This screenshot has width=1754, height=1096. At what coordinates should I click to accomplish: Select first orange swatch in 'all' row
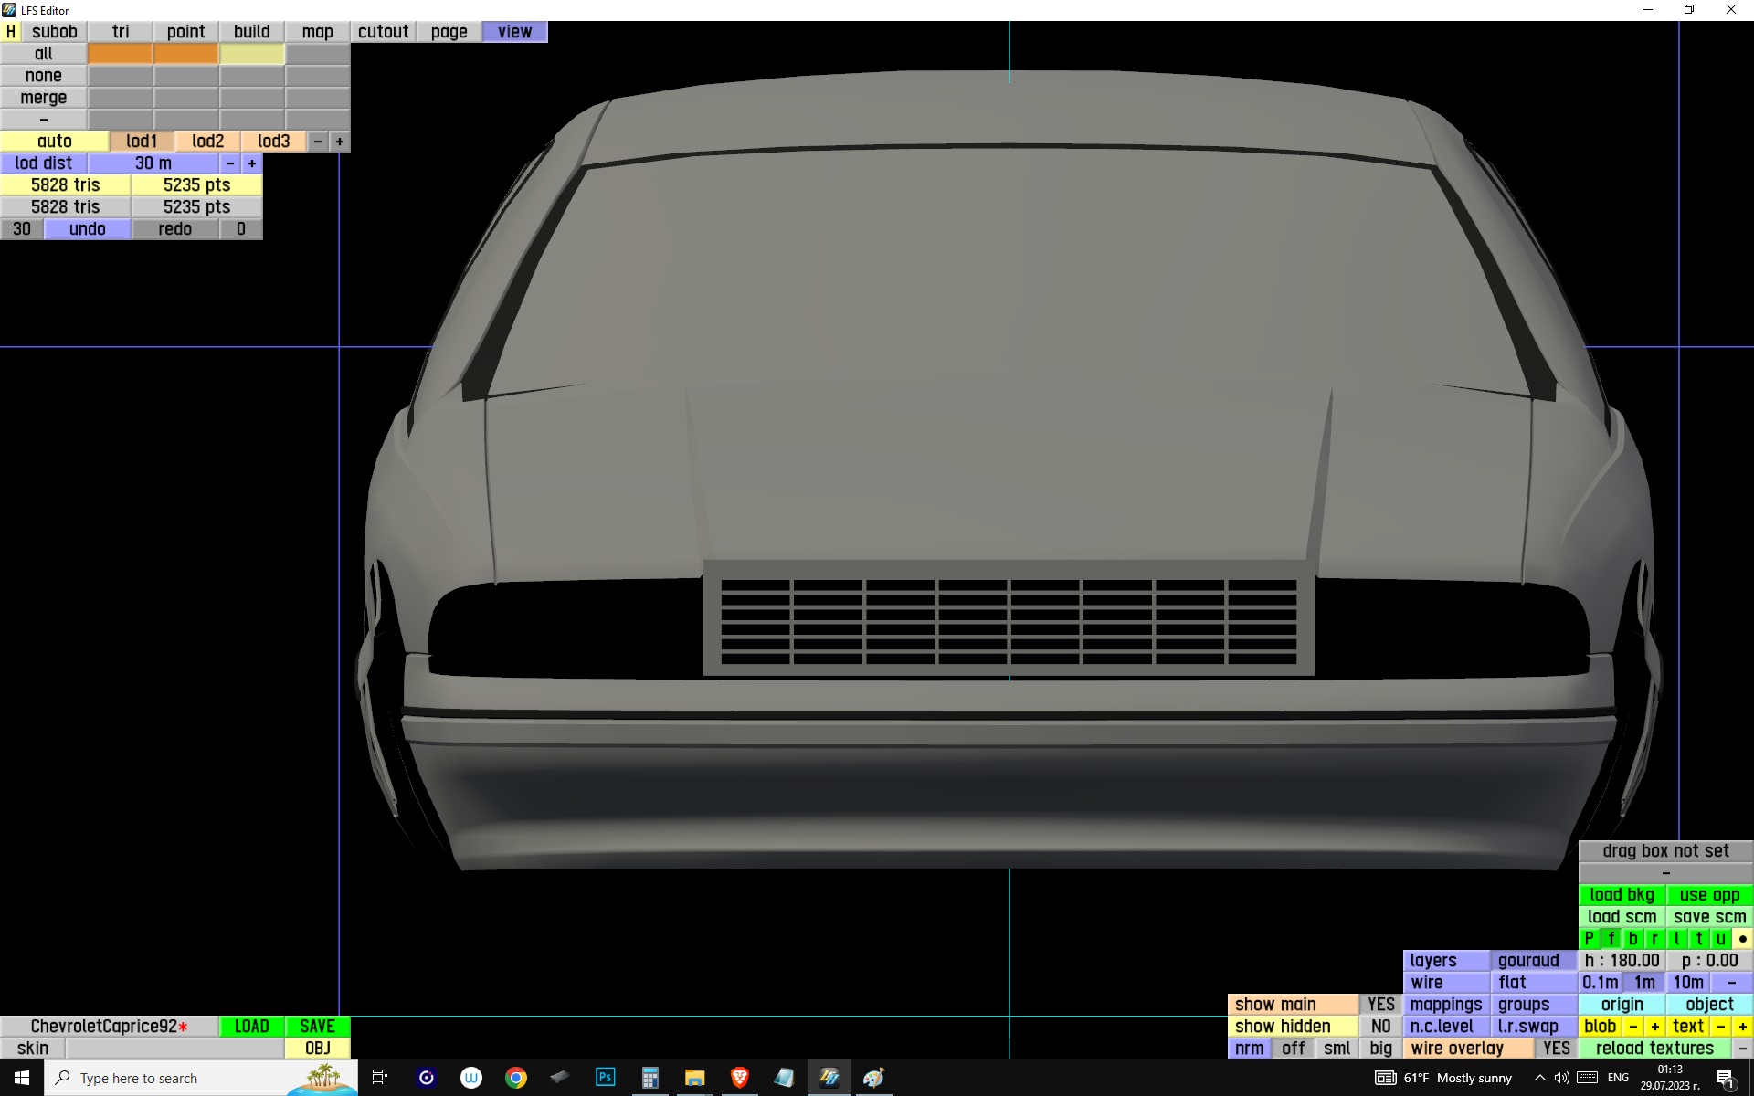click(120, 54)
